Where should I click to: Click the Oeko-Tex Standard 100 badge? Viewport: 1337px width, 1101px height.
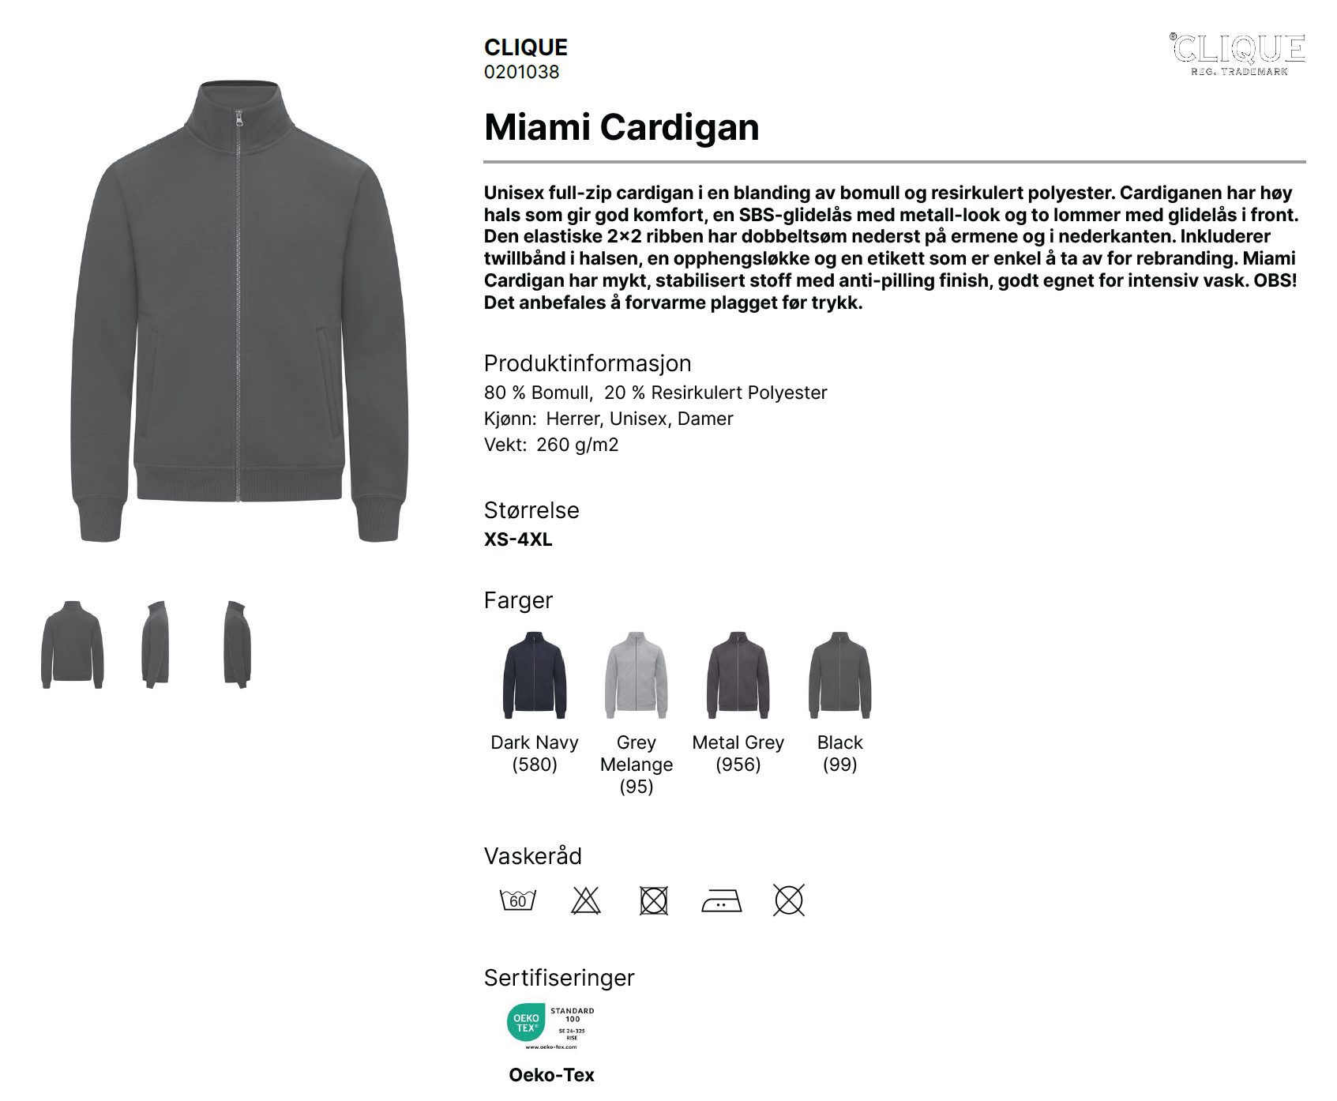click(x=551, y=1026)
